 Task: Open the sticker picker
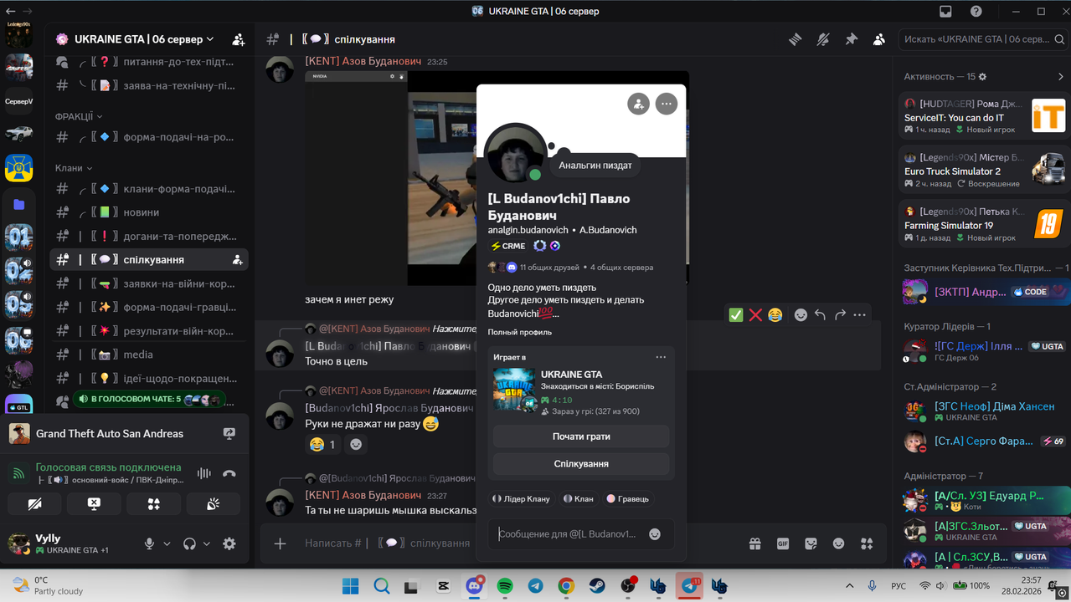point(811,543)
